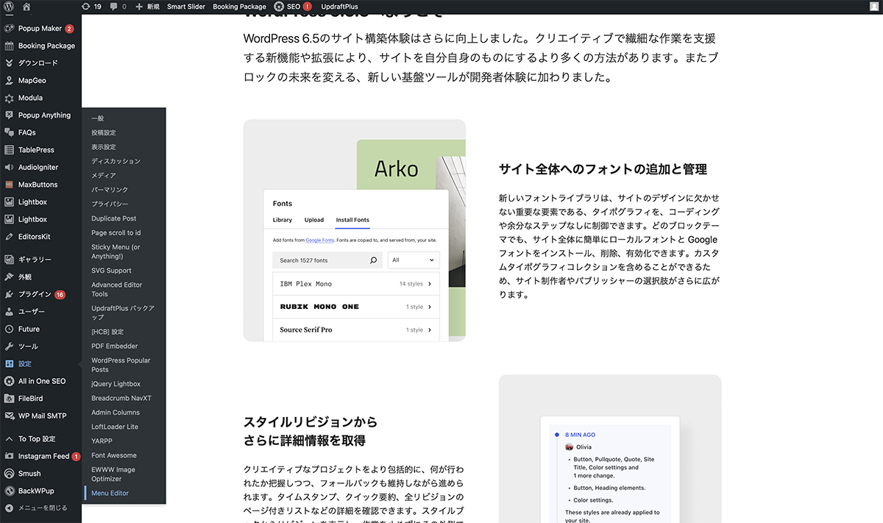Open the comments bubble icon

[x=114, y=7]
